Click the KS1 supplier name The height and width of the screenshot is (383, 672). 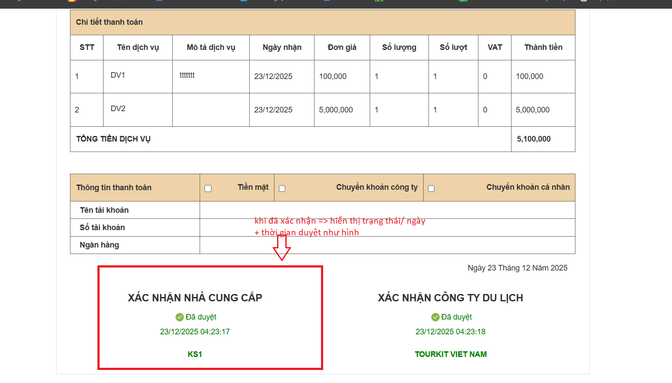(195, 354)
